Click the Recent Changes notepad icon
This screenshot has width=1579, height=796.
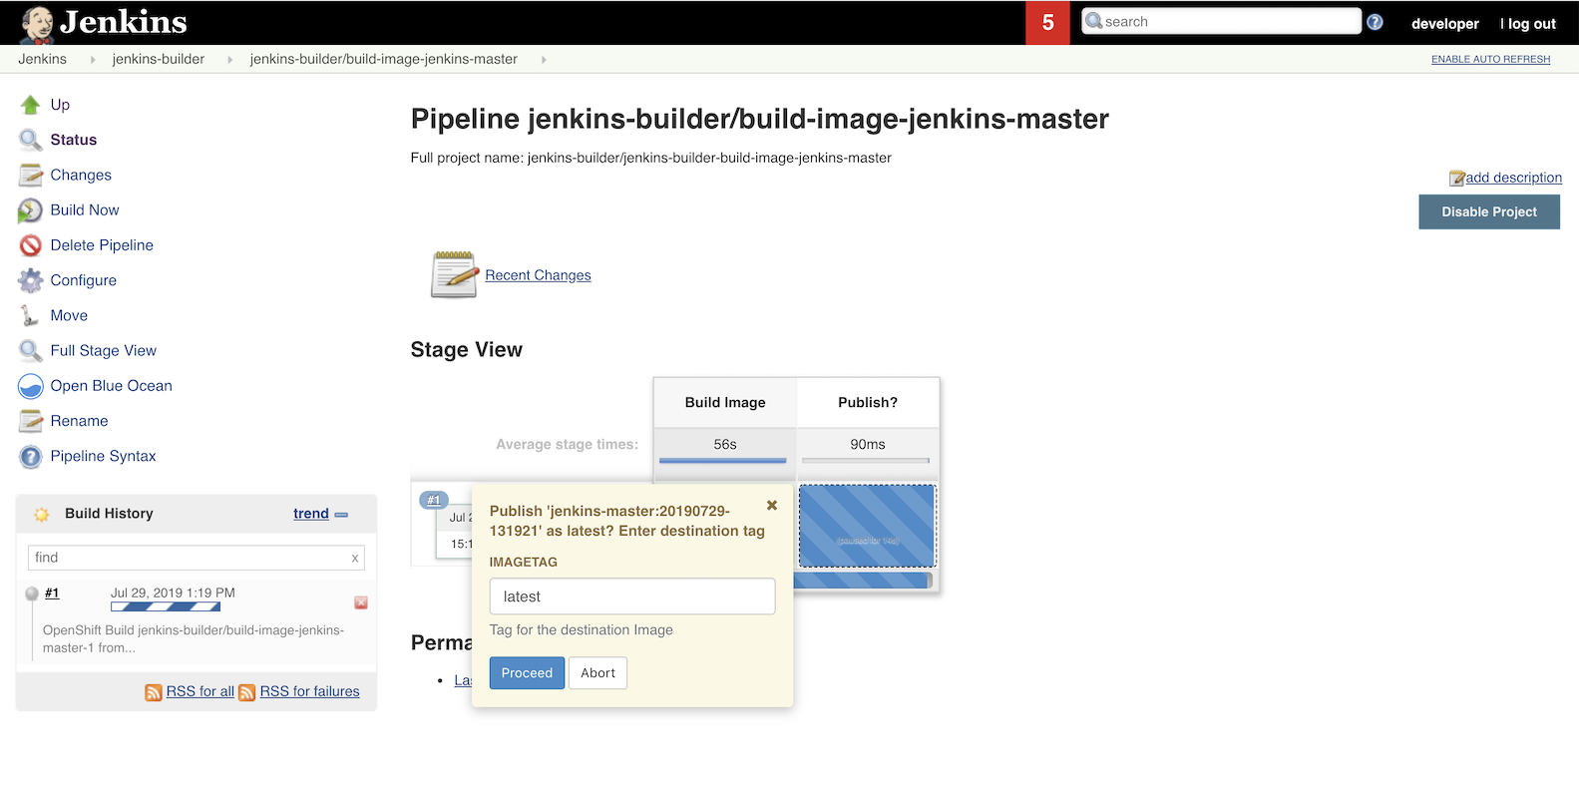click(455, 274)
